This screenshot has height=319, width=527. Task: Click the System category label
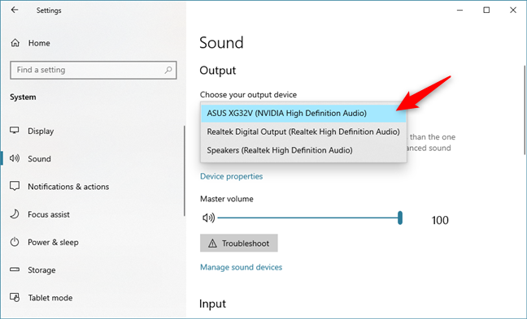pos(23,97)
